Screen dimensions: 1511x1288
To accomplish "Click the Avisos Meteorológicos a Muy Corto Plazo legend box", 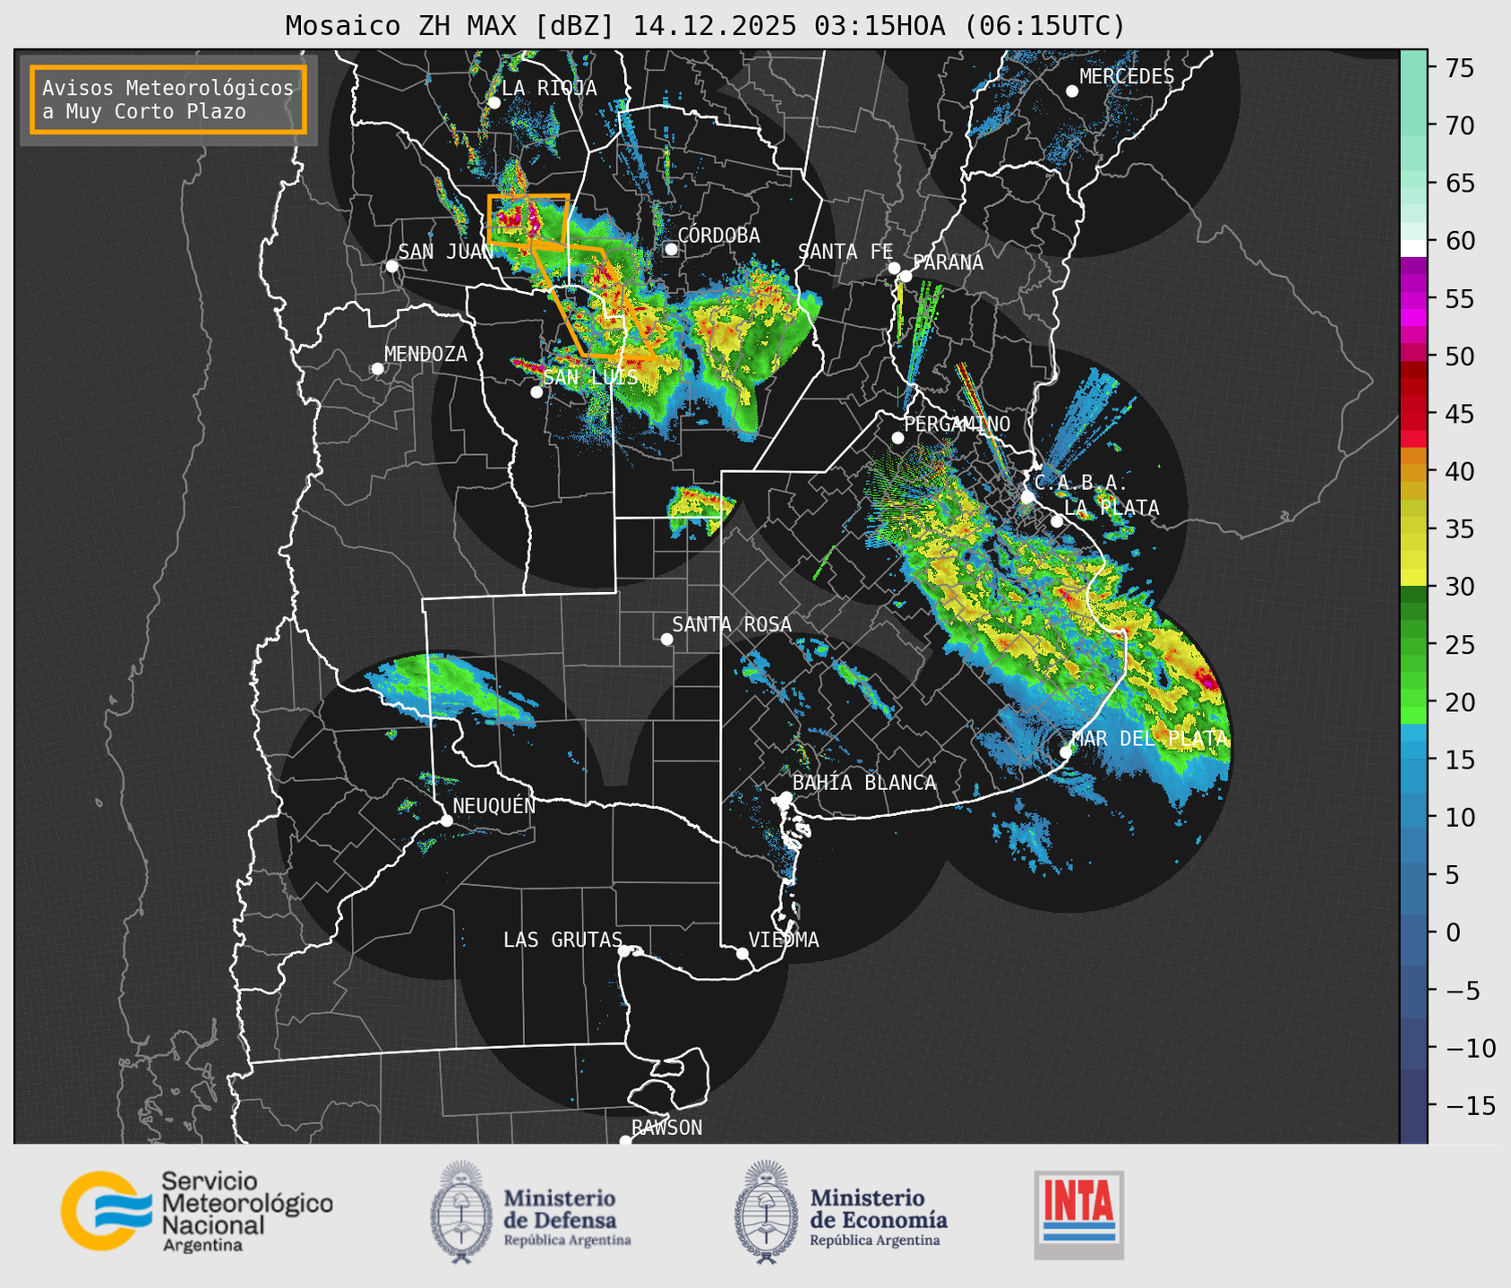I will [168, 99].
